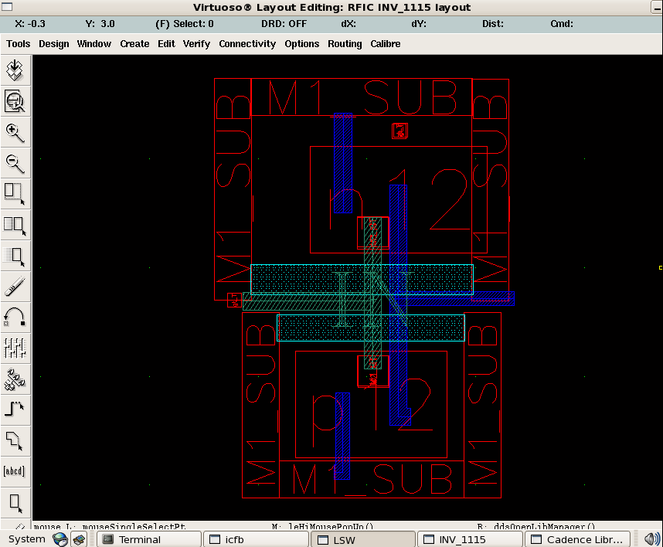
Task: Select the Zoom In magnifier tool
Action: point(15,132)
